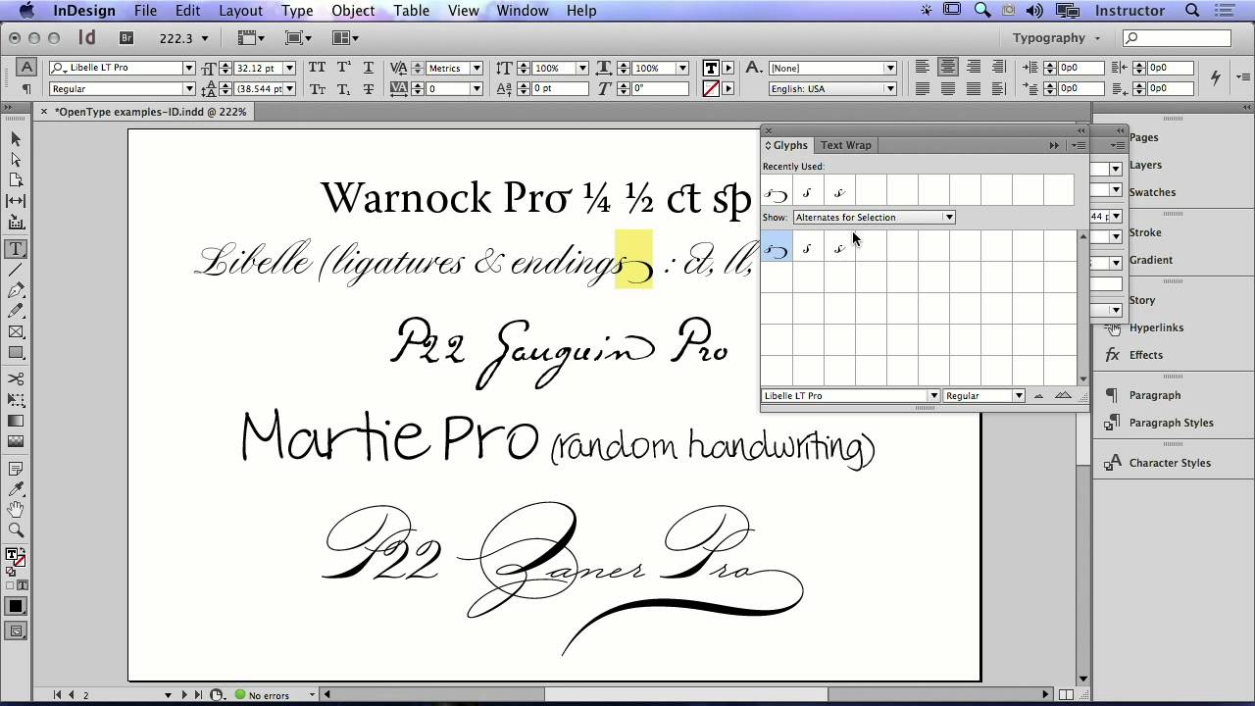The image size is (1255, 706).
Task: Open the Table menu
Action: tap(411, 11)
